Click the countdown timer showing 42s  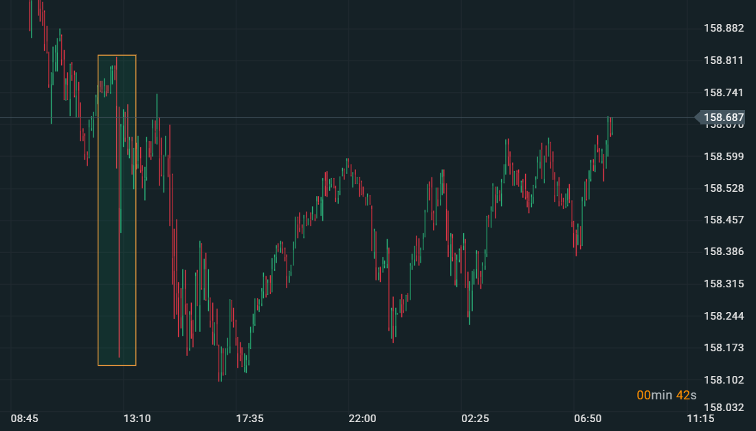tap(666, 395)
